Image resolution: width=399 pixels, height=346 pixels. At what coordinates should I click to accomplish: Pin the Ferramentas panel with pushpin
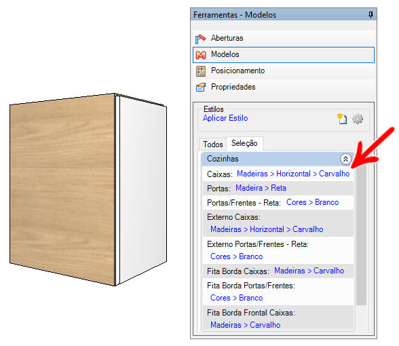coord(370,15)
